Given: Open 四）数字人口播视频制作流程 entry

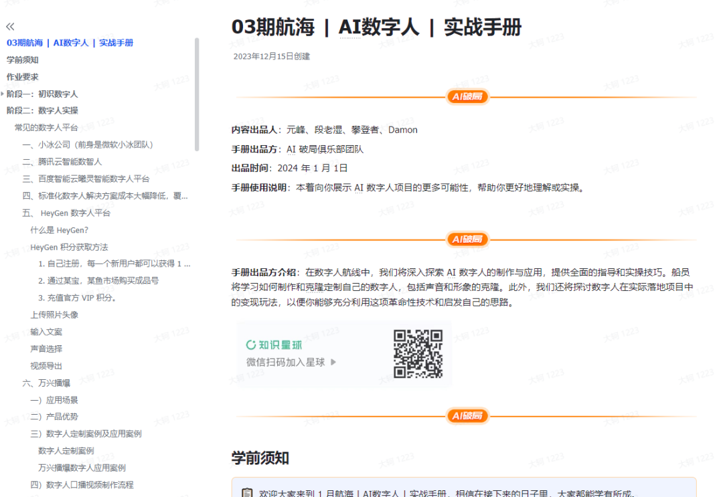Looking at the screenshot, I should tap(82, 484).
